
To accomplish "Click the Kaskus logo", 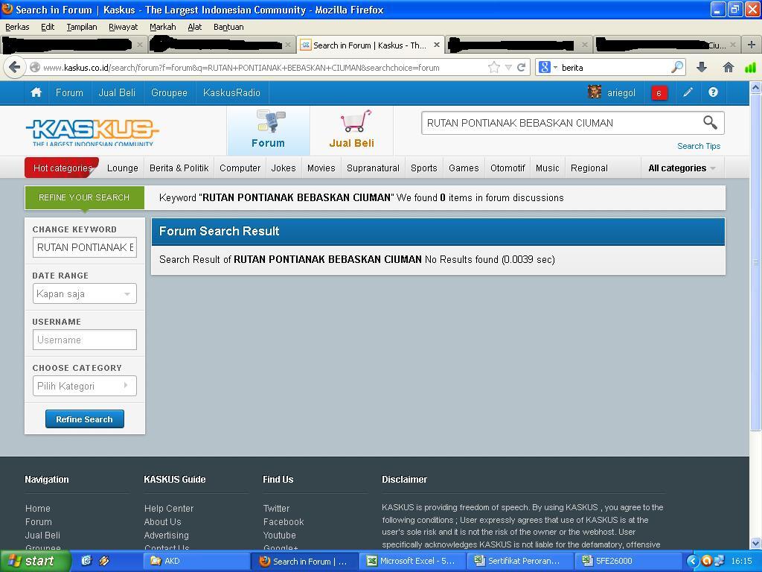I will pyautogui.click(x=92, y=133).
